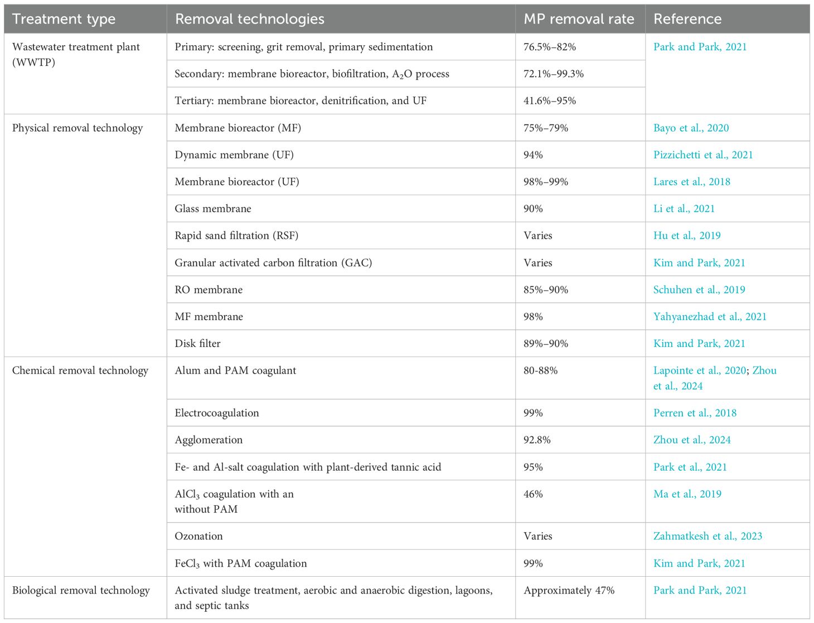Click the "Chemical removal technology" row label
Image resolution: width=814 pixels, height=623 pixels.
coord(80,370)
